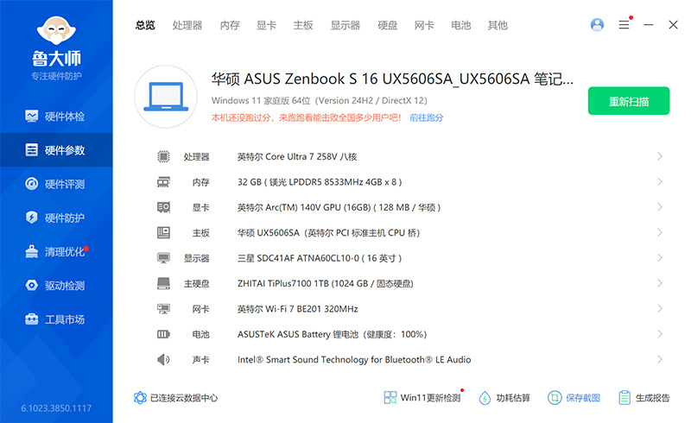
Task: Click the ZHITAI TiPlus7100 1TB disk text
Action: tap(326, 283)
